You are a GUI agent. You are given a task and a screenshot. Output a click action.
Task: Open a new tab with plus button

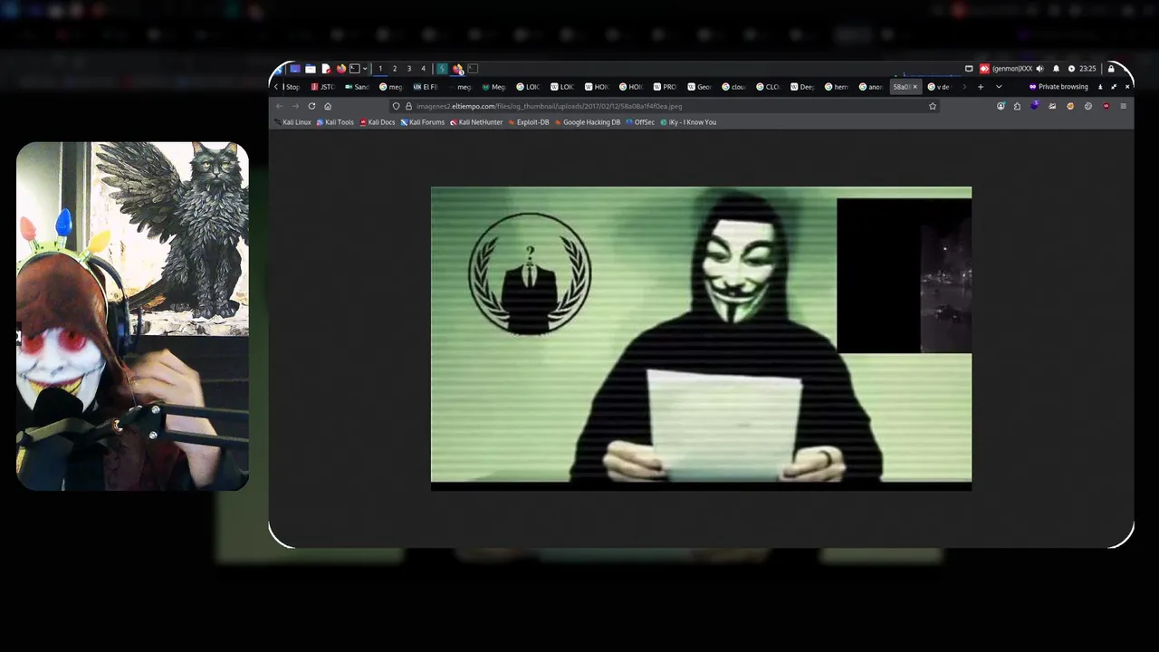[981, 87]
